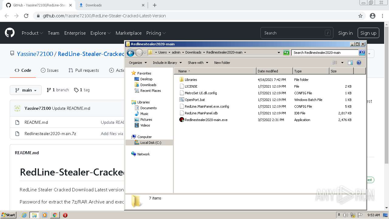Open the Yassine72100 owner link
389x219 pixels.
click(x=35, y=54)
